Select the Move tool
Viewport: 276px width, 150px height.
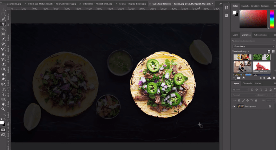pyautogui.click(x=3, y=9)
